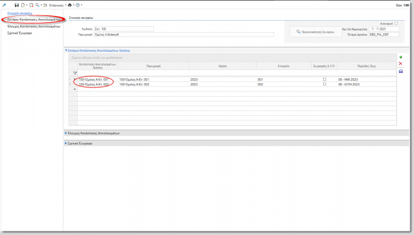Save grid layout with the blue floppy icon
The width and height of the screenshot is (414, 235).
[x=400, y=71]
